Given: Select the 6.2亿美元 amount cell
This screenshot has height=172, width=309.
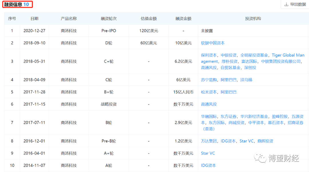Looking at the screenshot, I should coord(183,61).
